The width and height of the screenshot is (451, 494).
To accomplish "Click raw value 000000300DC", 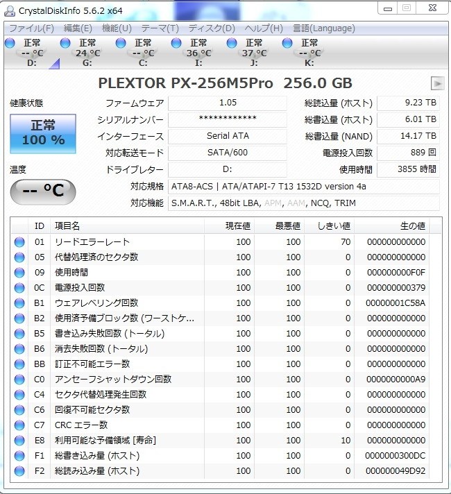I will [x=395, y=456].
